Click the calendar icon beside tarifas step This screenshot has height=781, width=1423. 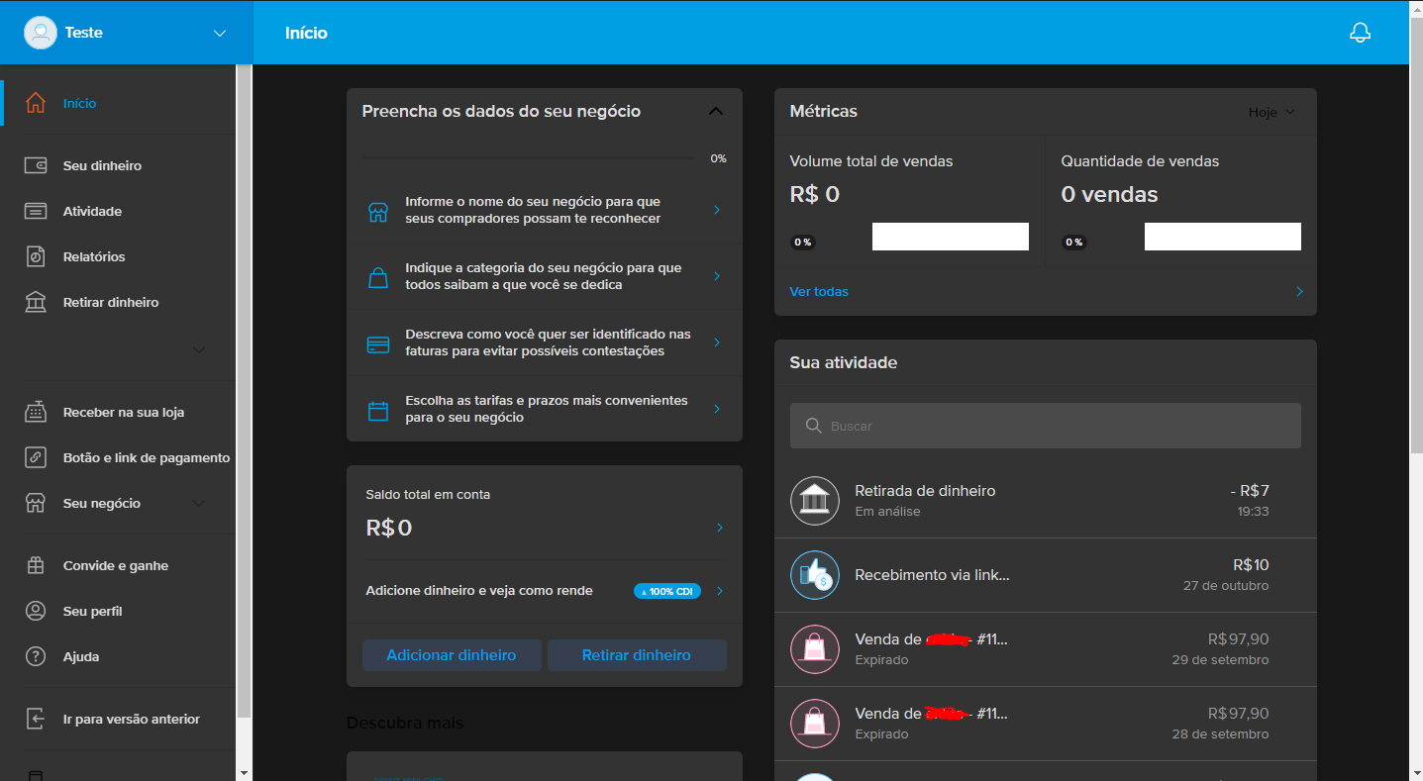pos(378,411)
